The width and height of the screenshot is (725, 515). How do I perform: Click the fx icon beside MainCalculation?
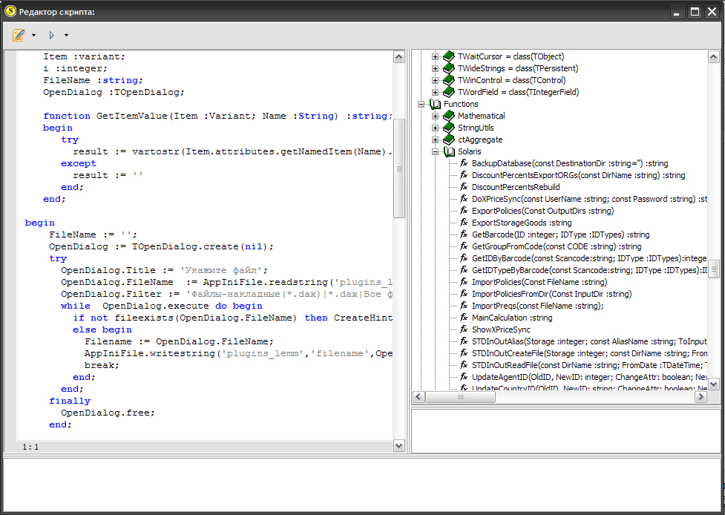click(x=464, y=318)
